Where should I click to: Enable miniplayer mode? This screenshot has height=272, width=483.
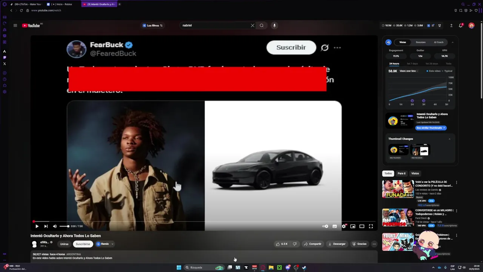[x=353, y=226]
